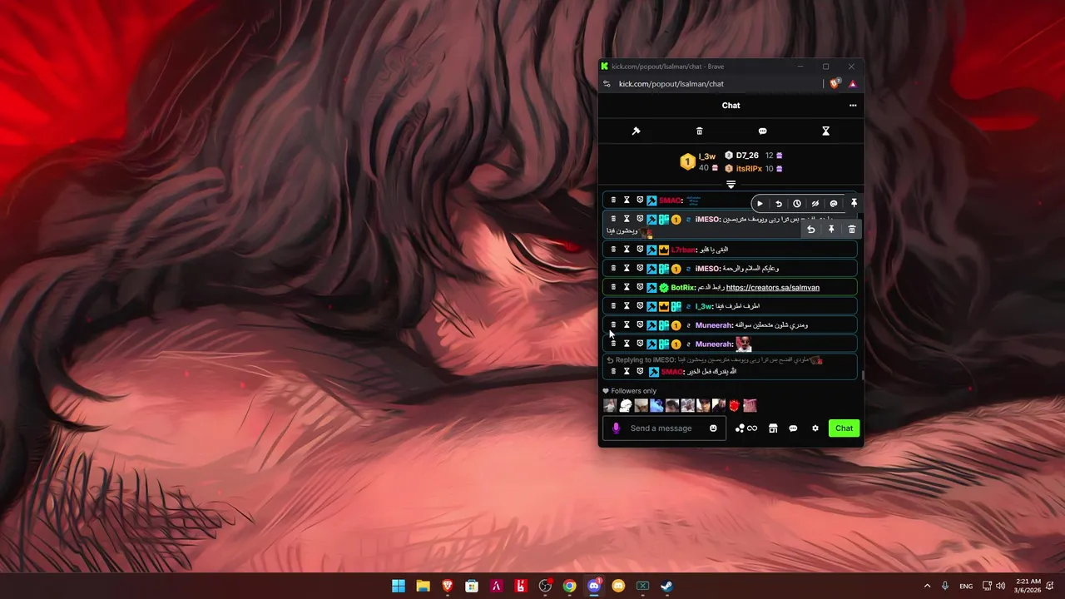Open chat settings gear icon
Screen dimensions: 1065x599
815,428
